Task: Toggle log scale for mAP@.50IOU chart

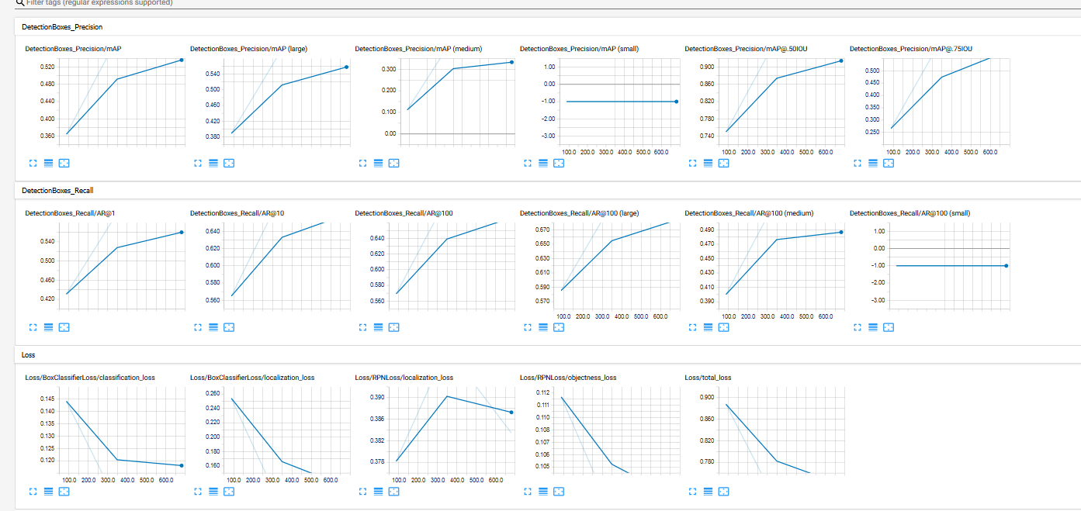Action: point(708,163)
